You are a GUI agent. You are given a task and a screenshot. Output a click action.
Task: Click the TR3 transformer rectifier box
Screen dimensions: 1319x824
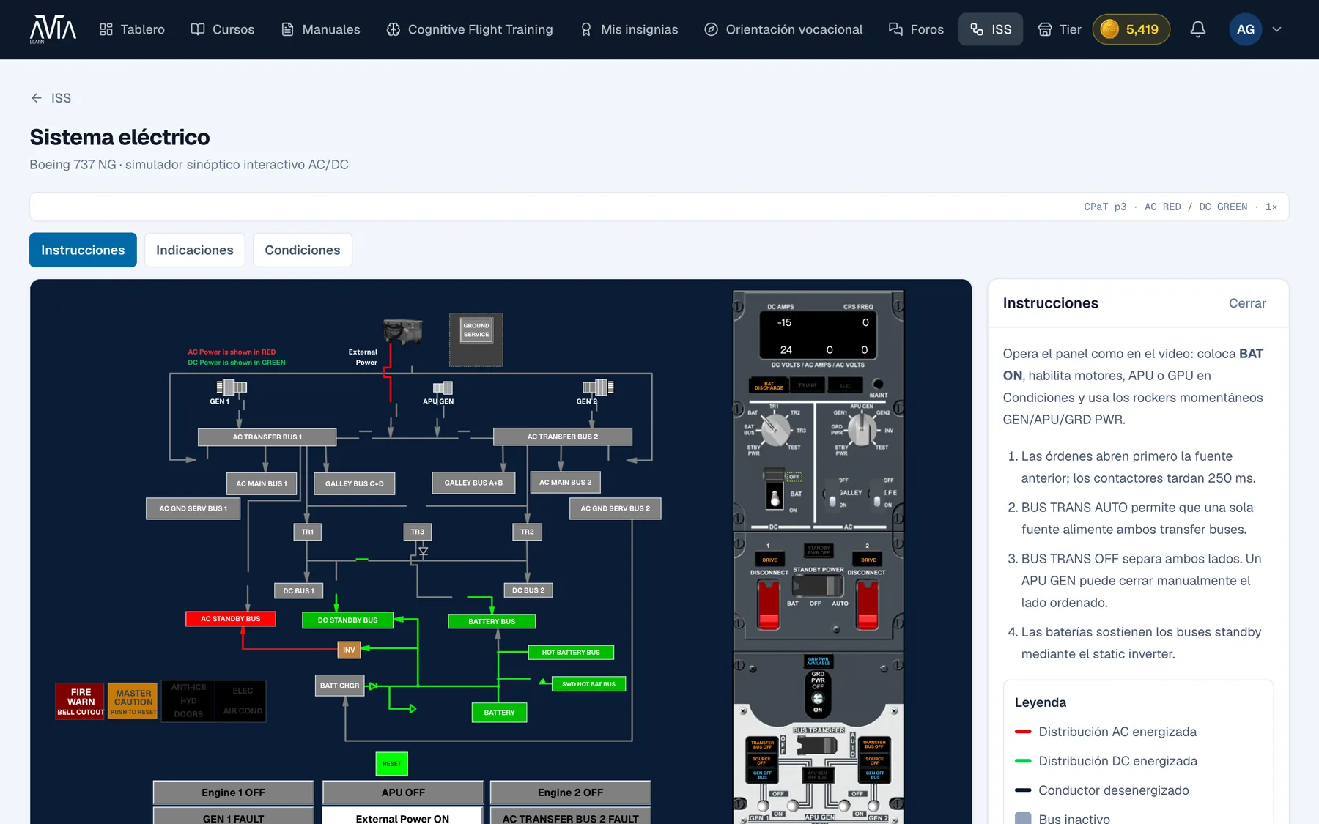418,532
